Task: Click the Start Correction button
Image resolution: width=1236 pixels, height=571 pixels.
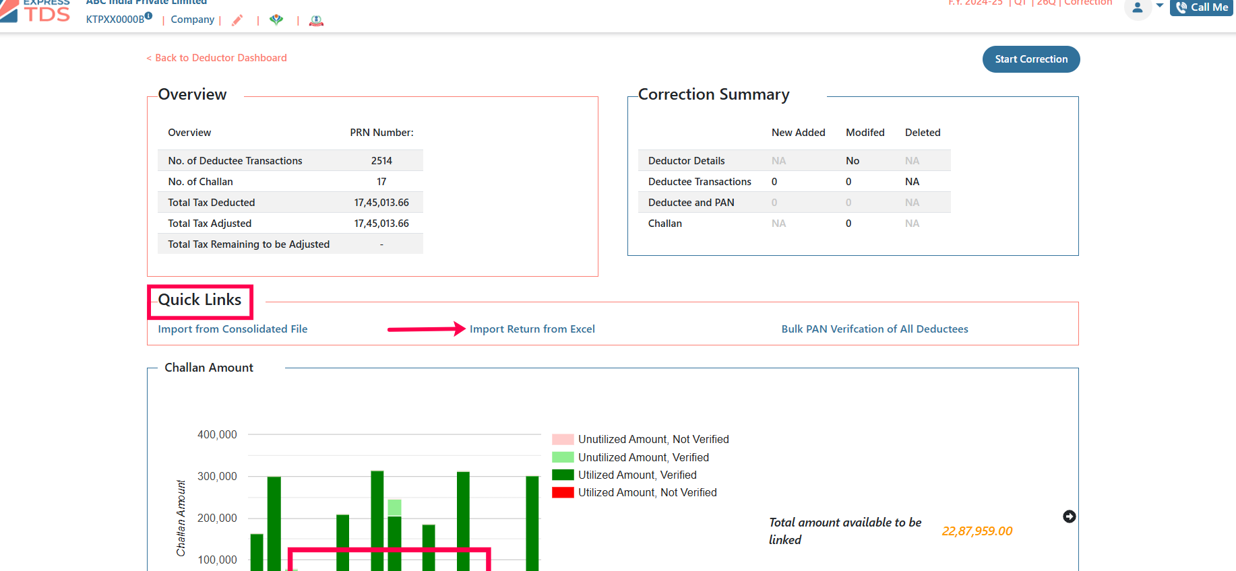Action: point(1031,59)
